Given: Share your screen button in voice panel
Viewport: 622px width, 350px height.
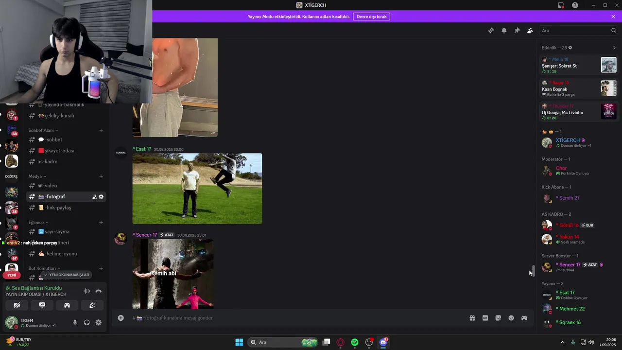Looking at the screenshot, I should [42, 305].
